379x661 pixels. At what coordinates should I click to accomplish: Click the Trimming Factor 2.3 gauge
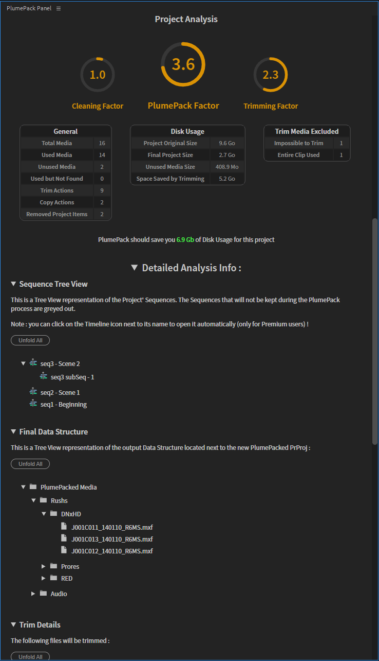point(271,75)
